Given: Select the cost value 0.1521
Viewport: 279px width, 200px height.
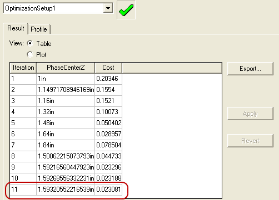Looking at the screenshot, I should click(x=108, y=101).
